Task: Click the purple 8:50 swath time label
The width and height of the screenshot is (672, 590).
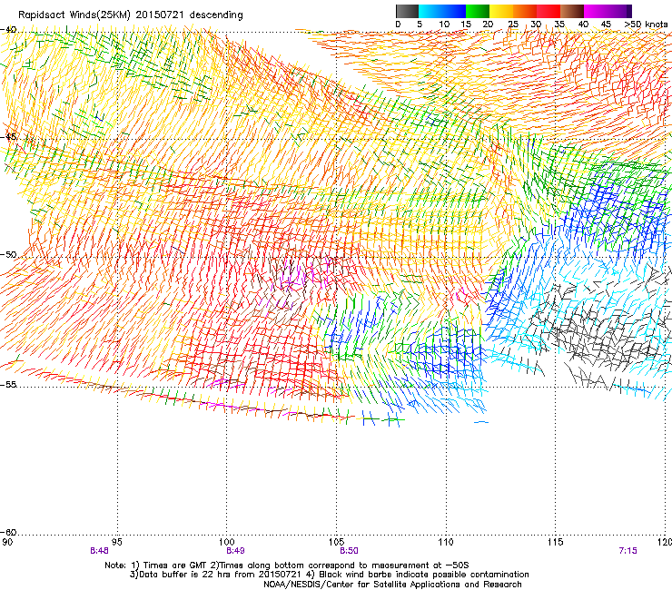Action: [349, 551]
